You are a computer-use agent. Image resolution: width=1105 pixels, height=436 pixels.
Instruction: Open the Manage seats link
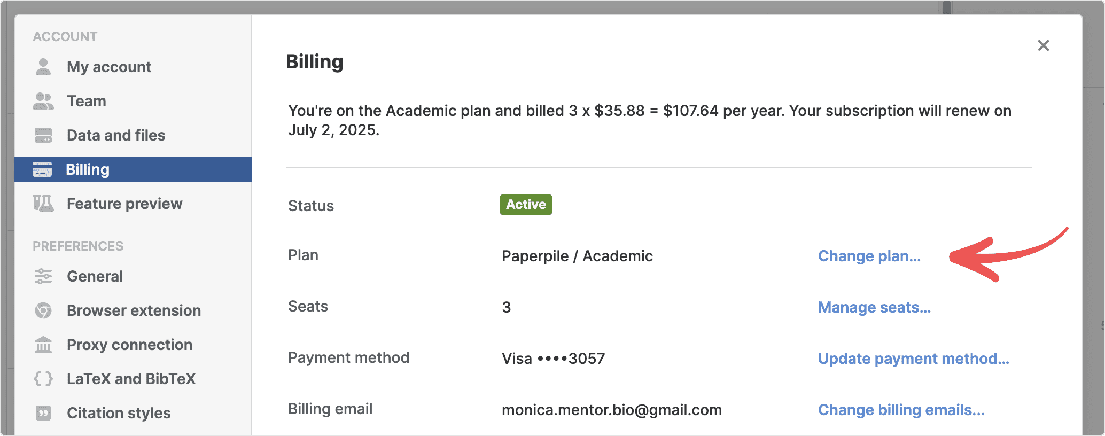pos(874,307)
